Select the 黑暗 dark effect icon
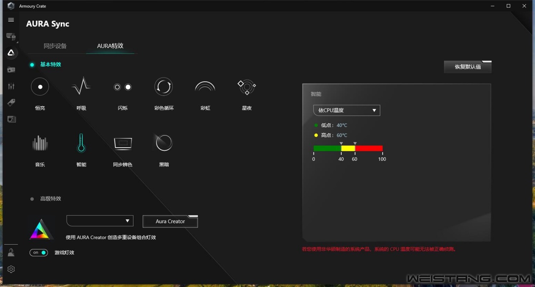Image resolution: width=535 pixels, height=287 pixels. point(164,143)
